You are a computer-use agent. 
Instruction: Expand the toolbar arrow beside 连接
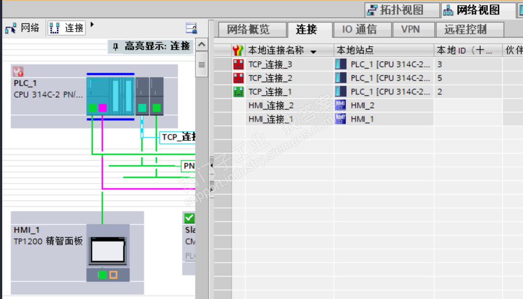(92, 24)
